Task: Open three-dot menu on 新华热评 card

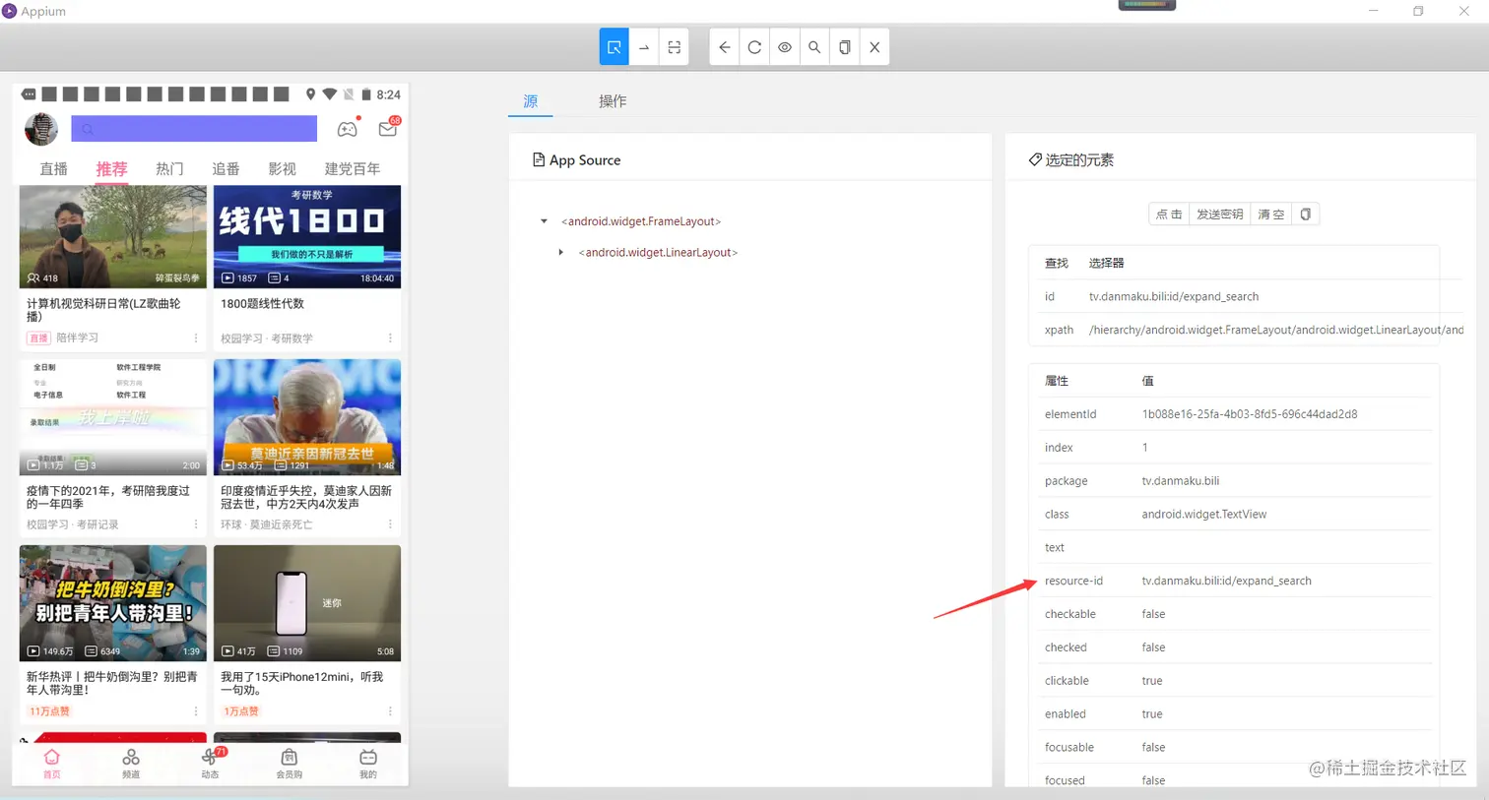Action: click(196, 710)
